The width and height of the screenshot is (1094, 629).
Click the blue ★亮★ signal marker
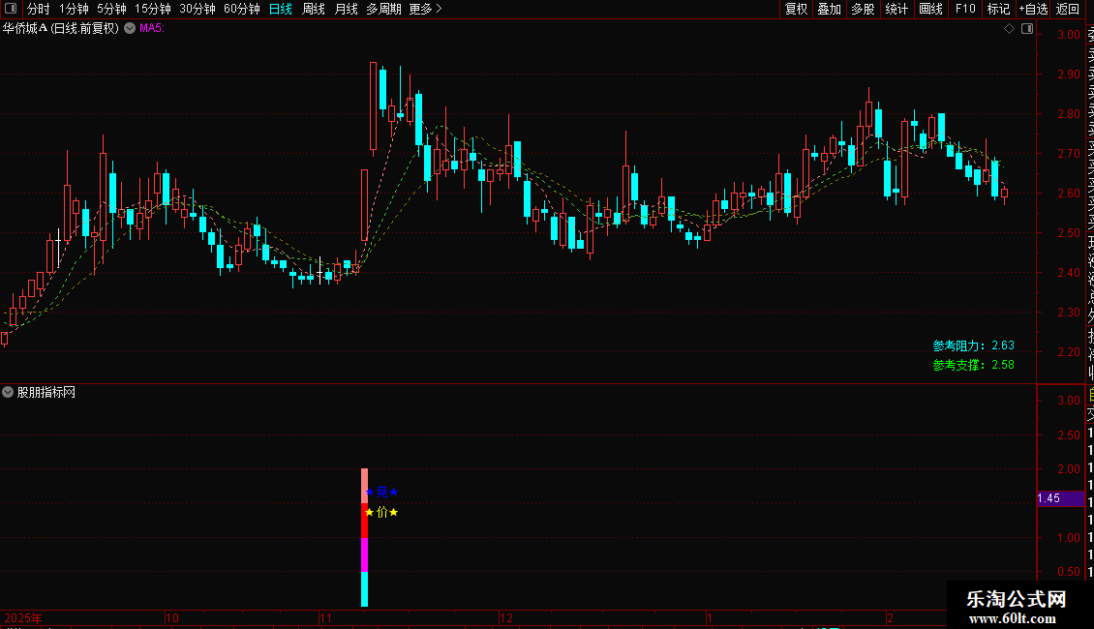click(381, 493)
